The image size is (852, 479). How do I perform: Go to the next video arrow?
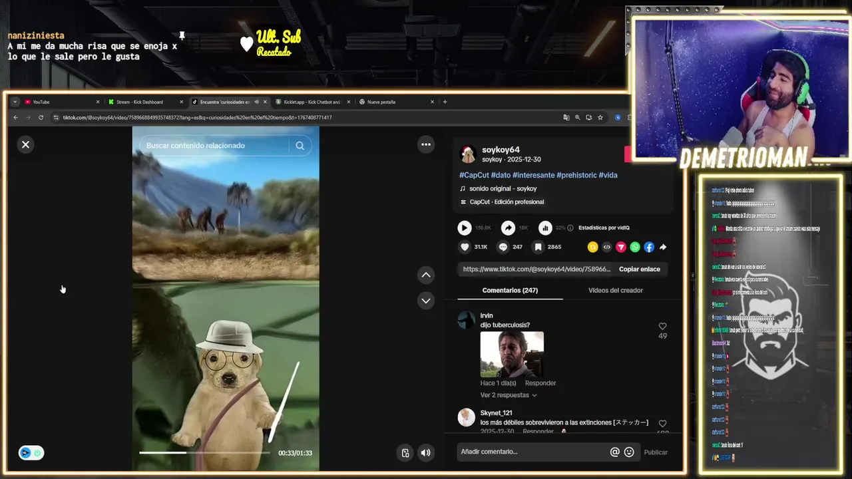point(426,301)
